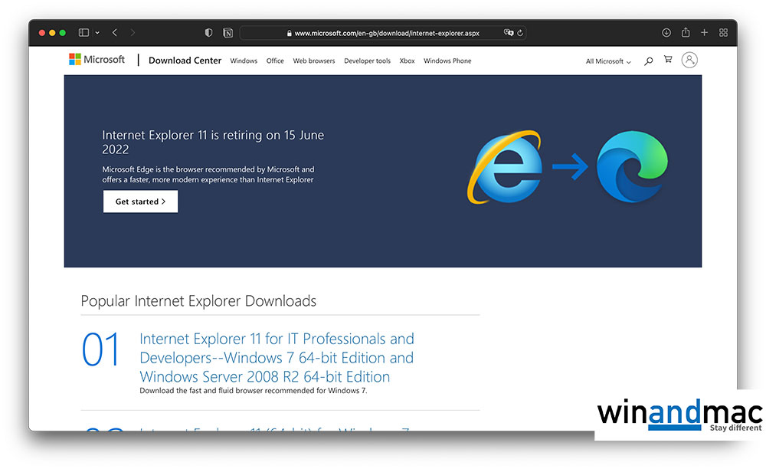This screenshot has height=469, width=766.
Task: Open the Share menu icon
Action: 686,33
